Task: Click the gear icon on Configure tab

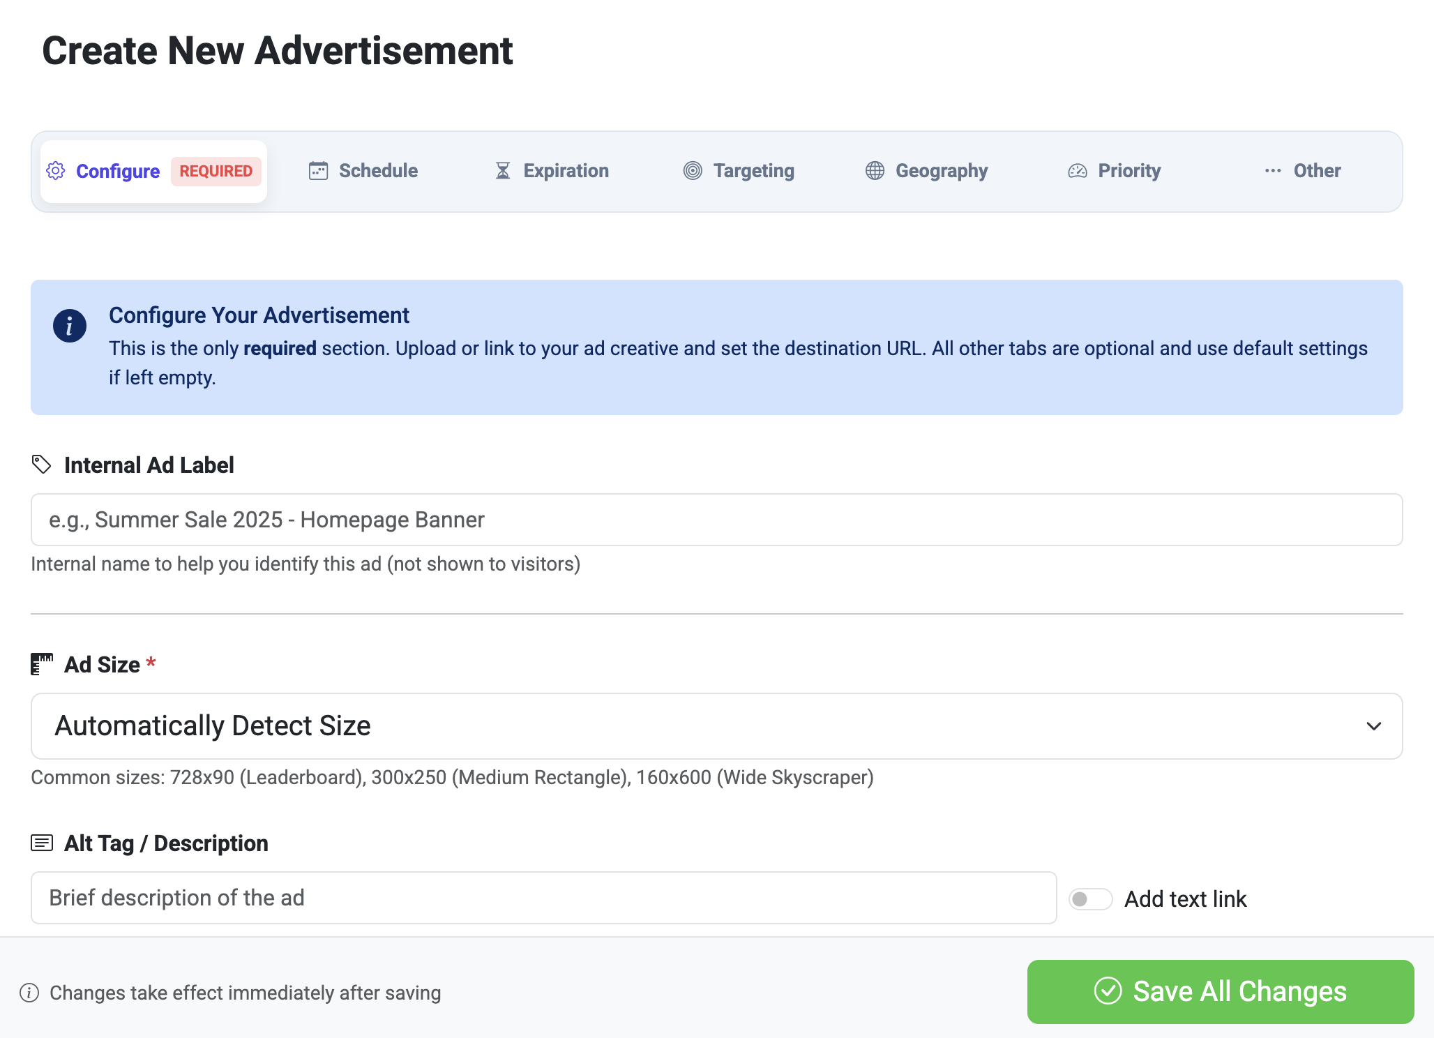Action: coord(56,171)
